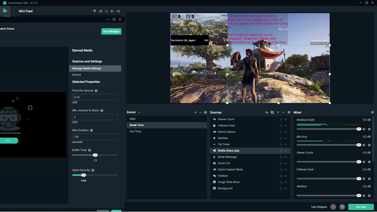The width and height of the screenshot is (377, 212).
Task: Click the Buffer Time slider handle
Action: [x=95, y=155]
